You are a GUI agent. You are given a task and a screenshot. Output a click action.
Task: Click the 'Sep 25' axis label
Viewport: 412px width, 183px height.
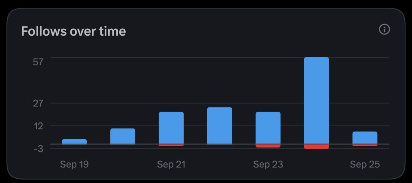(x=365, y=165)
